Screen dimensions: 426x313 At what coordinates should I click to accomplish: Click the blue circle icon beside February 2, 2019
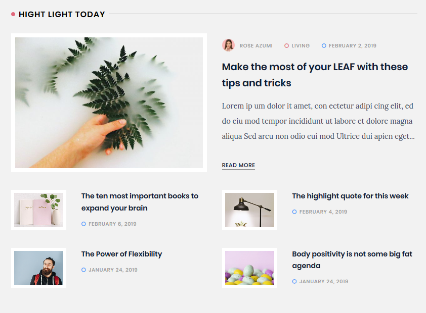pos(324,45)
